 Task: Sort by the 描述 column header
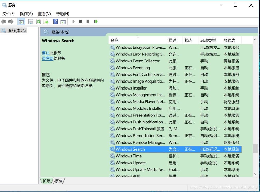point(175,40)
